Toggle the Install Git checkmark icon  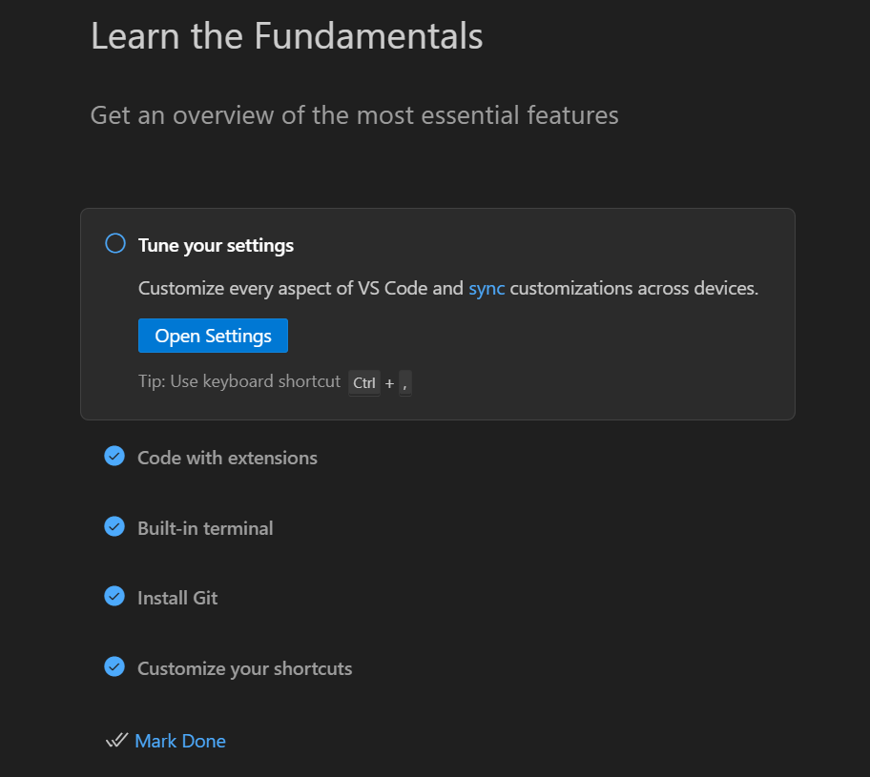tap(114, 597)
